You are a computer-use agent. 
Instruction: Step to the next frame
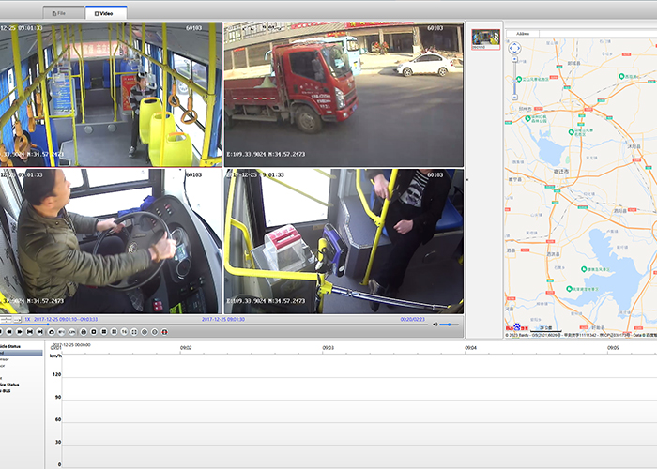click(x=39, y=332)
